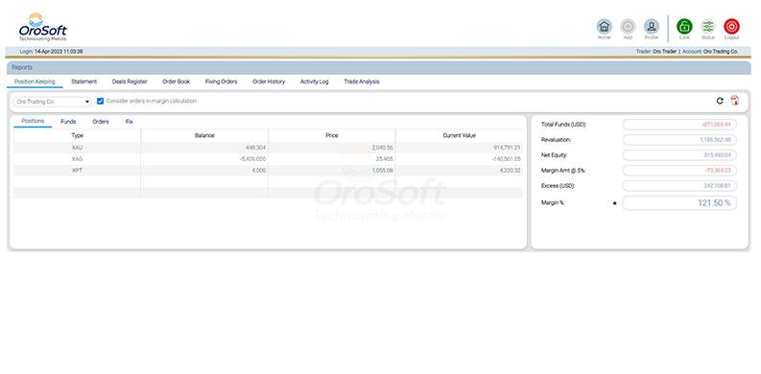Viewport: 761px width, 374px height.
Task: Open the Profile icon
Action: [652, 26]
